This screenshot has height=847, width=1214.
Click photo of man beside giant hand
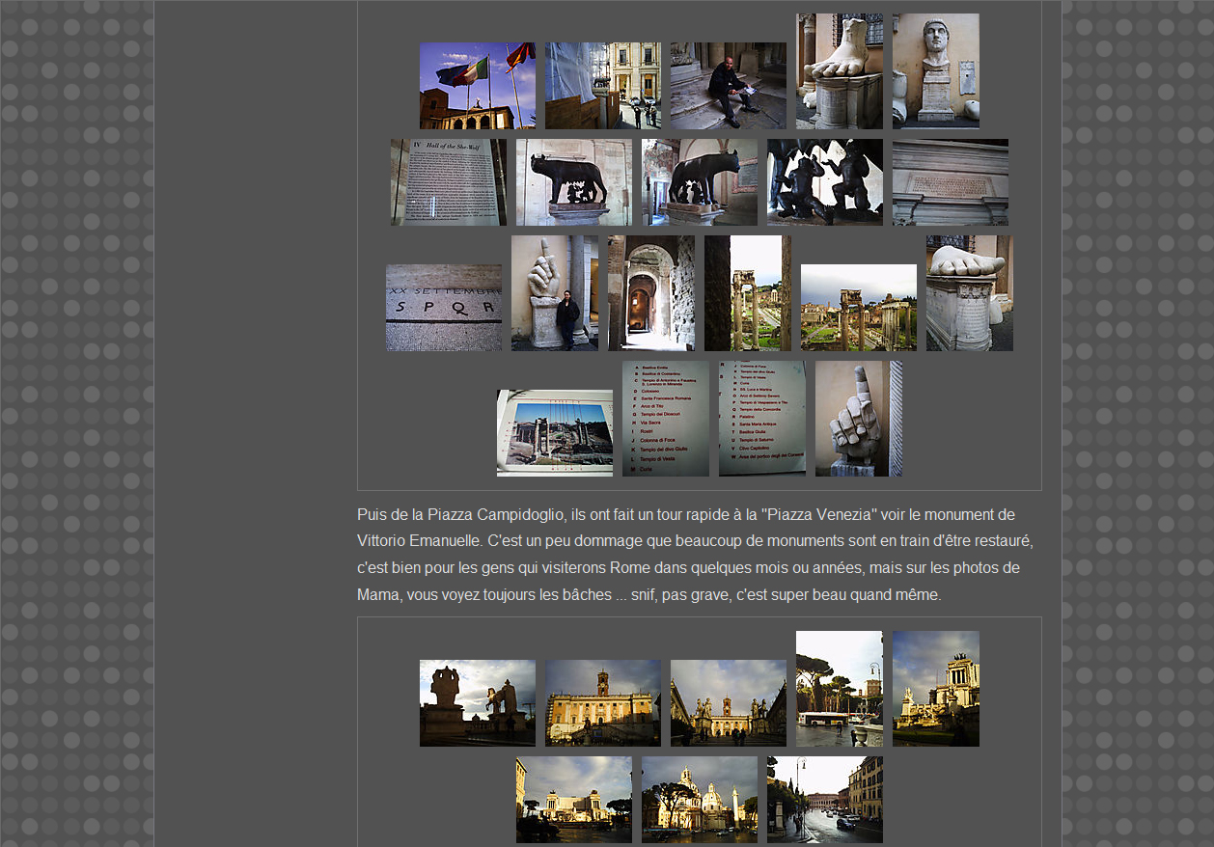click(x=554, y=293)
